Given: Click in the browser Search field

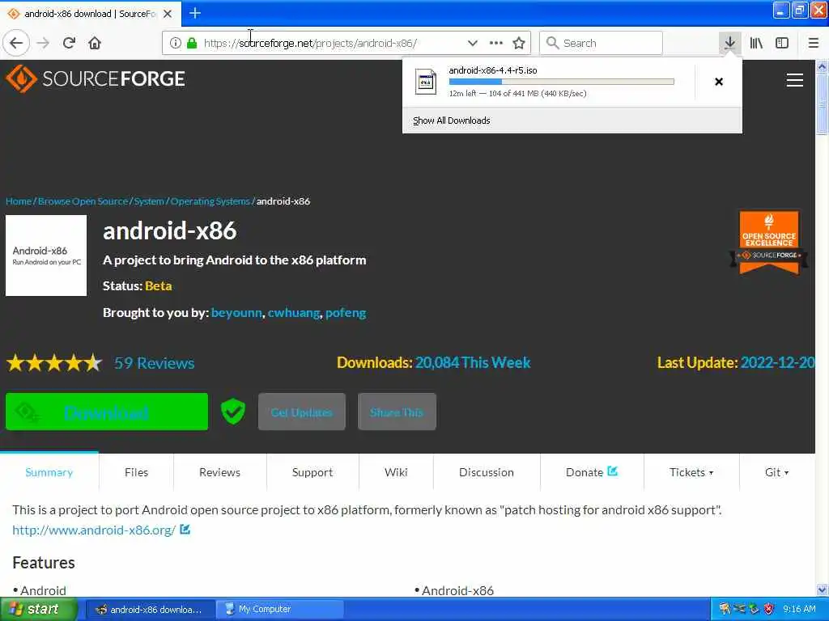Looking at the screenshot, I should pos(602,43).
